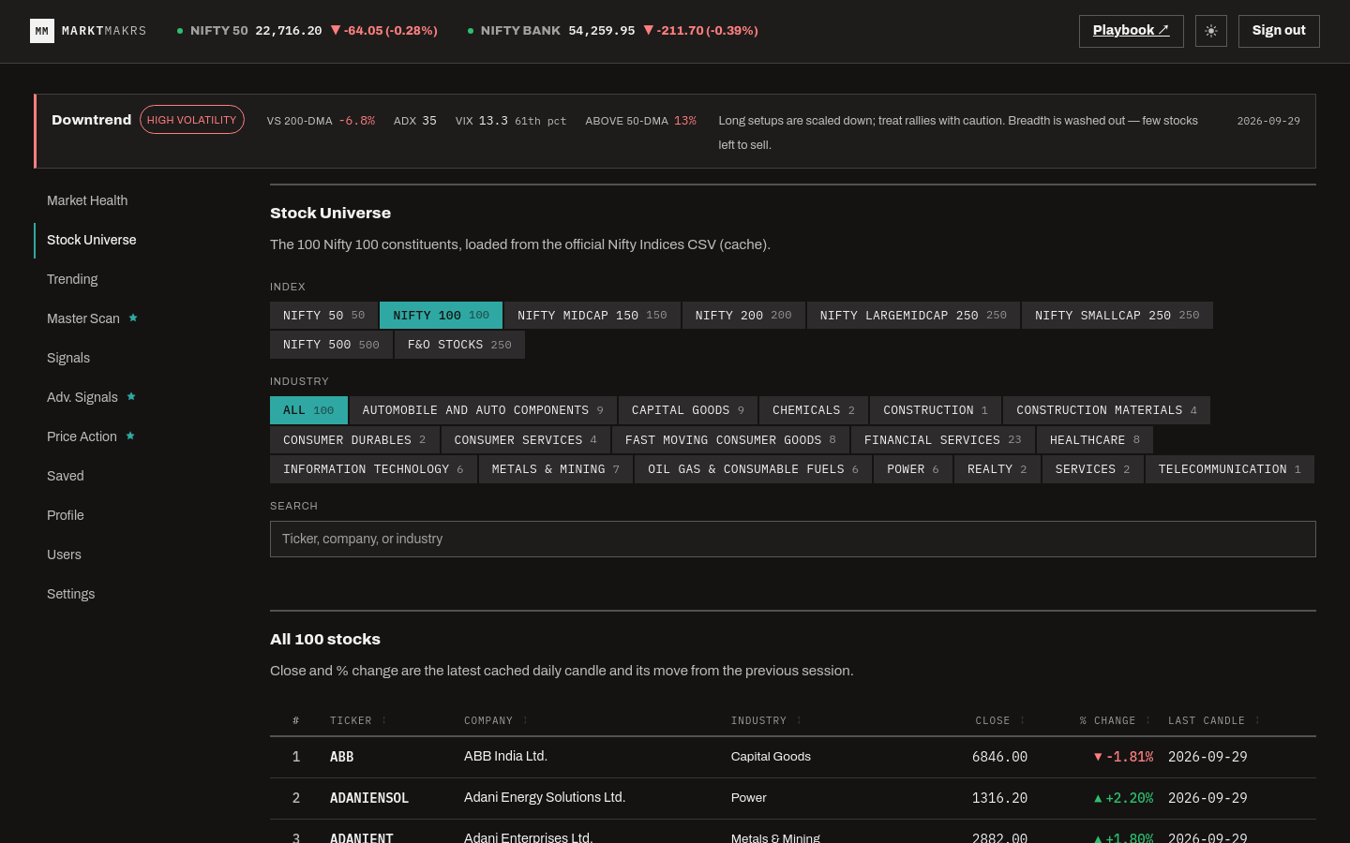Sort table by Last Candle column arrows
The width and height of the screenshot is (1350, 843).
[x=1257, y=720]
